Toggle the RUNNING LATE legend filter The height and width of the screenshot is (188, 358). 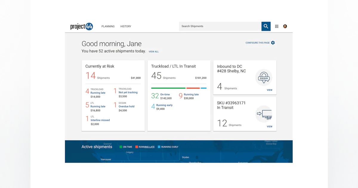click(145, 147)
